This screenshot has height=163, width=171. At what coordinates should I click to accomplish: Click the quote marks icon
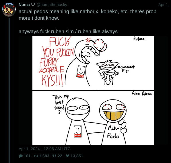point(54,156)
